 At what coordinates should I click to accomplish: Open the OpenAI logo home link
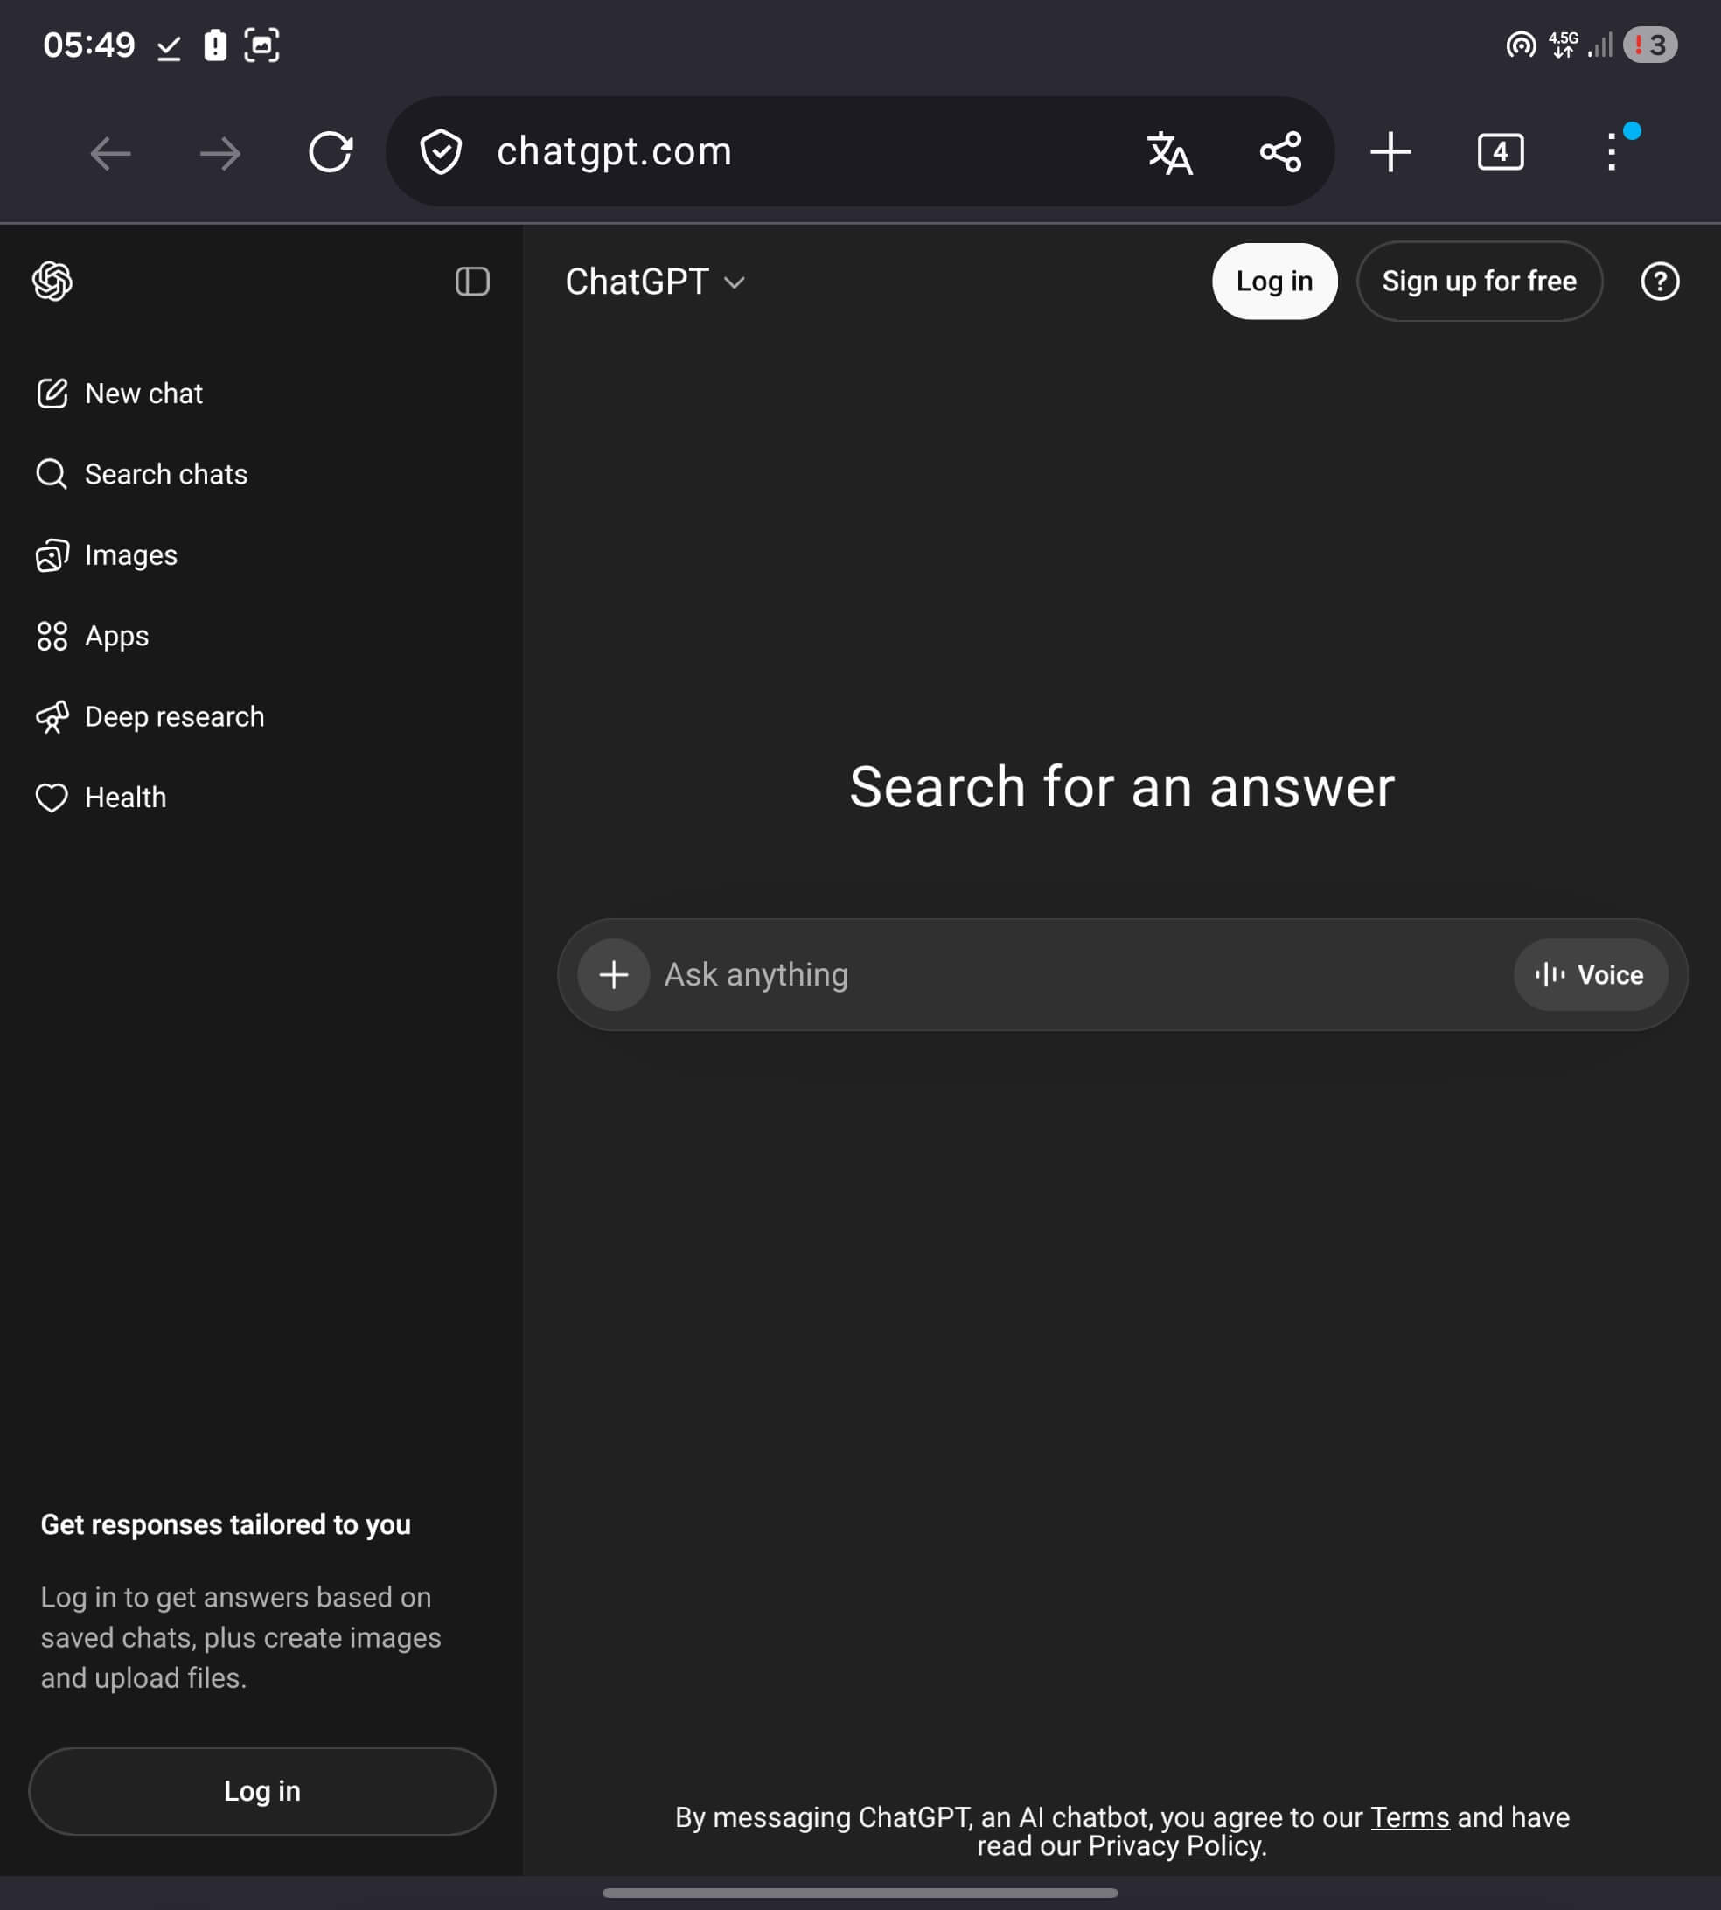pyautogui.click(x=52, y=281)
